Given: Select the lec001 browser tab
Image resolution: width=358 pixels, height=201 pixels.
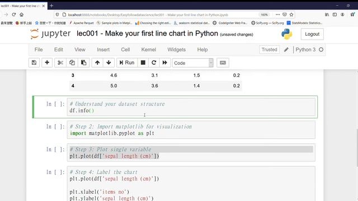Looking at the screenshot, I should point(21,6).
